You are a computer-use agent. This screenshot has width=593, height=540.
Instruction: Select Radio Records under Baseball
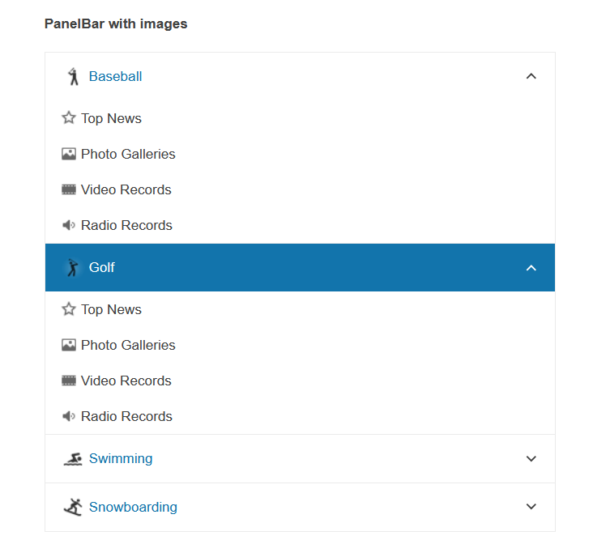(x=126, y=225)
